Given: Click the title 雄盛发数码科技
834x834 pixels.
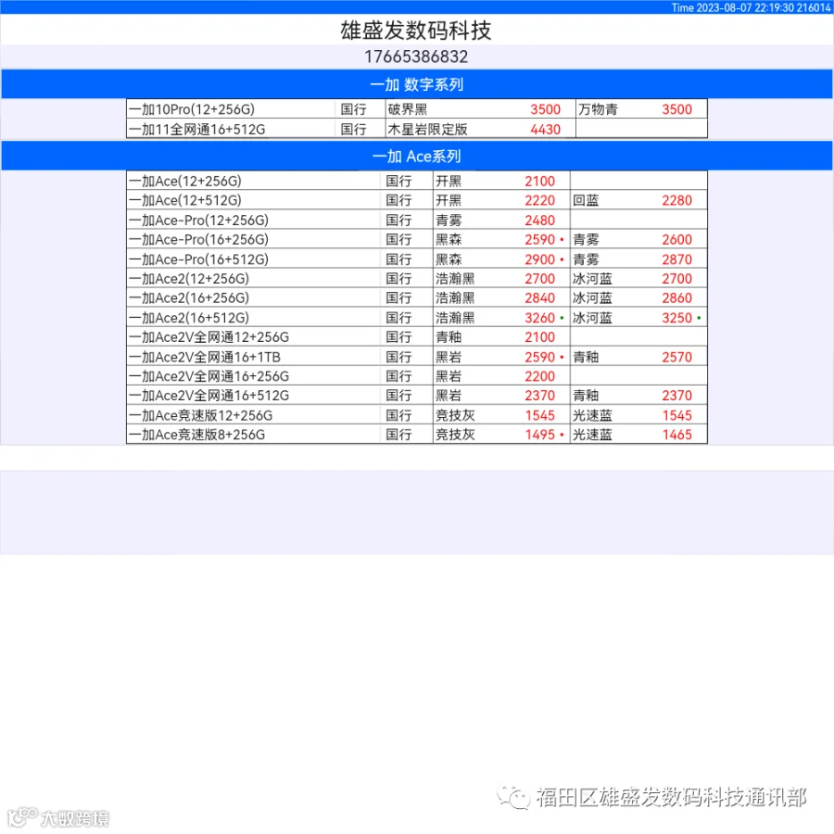Looking at the screenshot, I should (x=416, y=31).
